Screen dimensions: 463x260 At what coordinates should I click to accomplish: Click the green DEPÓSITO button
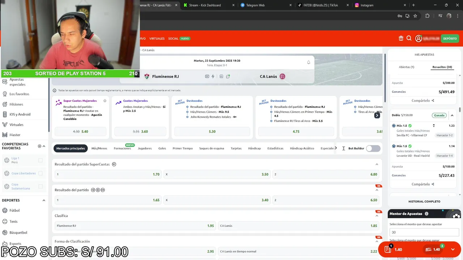click(450, 39)
